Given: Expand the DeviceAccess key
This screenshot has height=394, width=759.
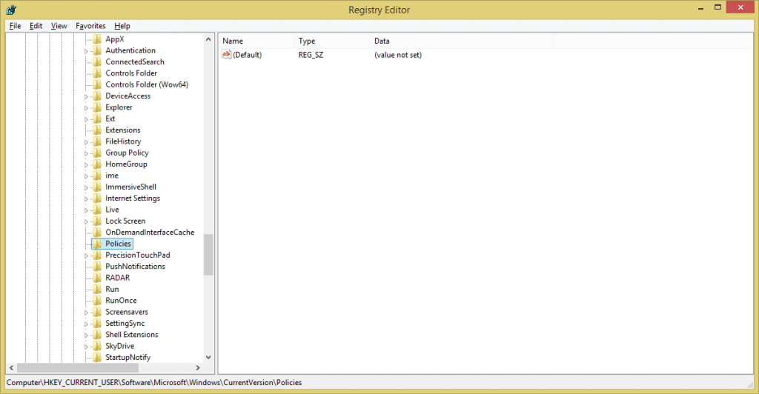Looking at the screenshot, I should click(x=86, y=97).
